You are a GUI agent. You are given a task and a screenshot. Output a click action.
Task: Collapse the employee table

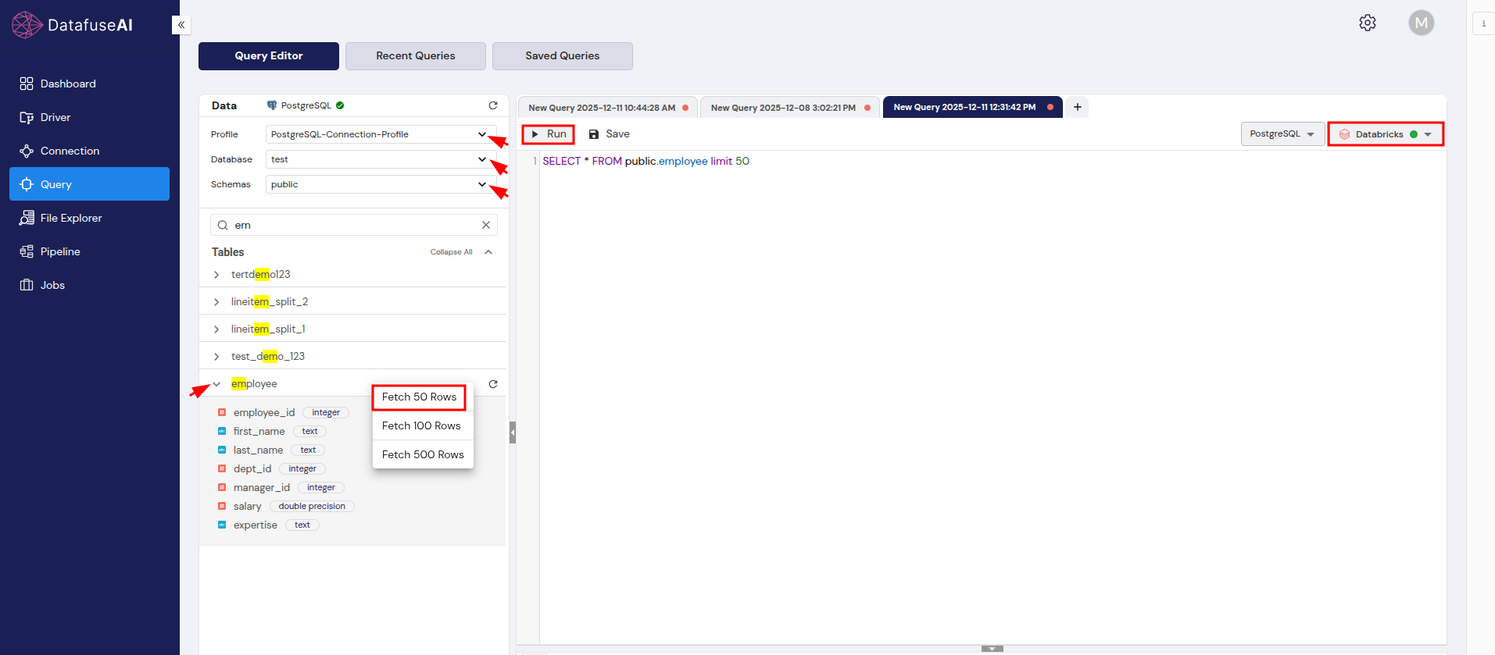tap(216, 384)
